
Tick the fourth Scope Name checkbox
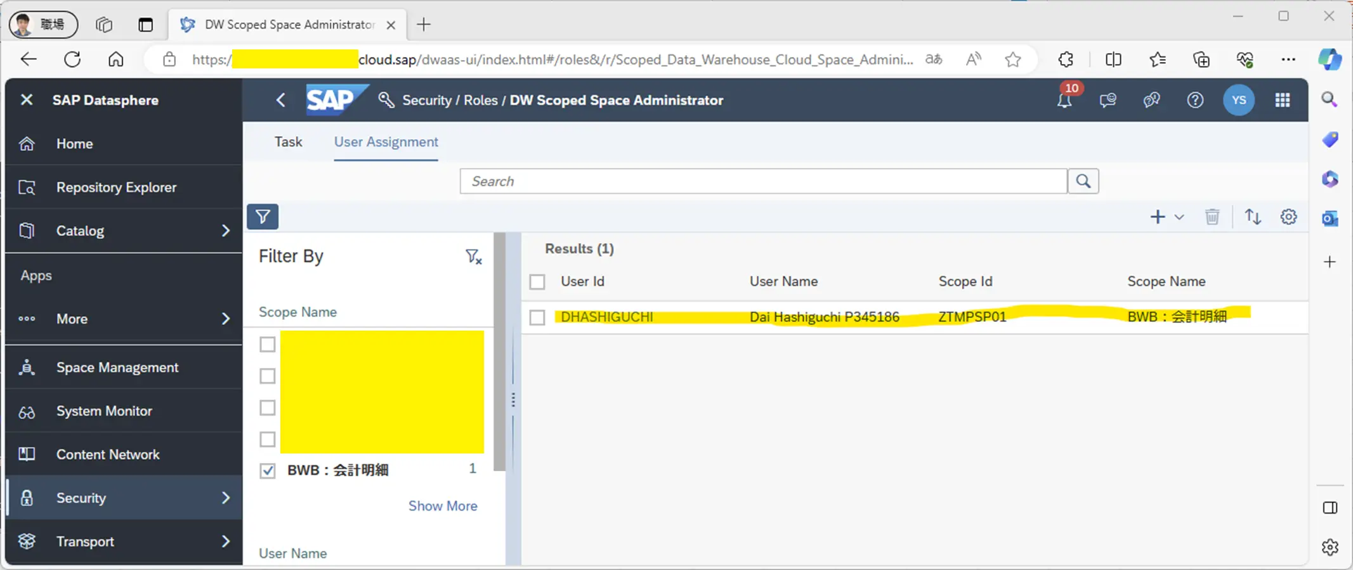268,440
